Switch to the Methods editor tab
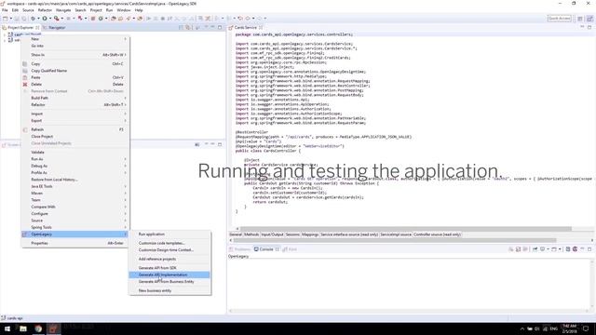Screen dimensions: 596x335 [x=251, y=234]
